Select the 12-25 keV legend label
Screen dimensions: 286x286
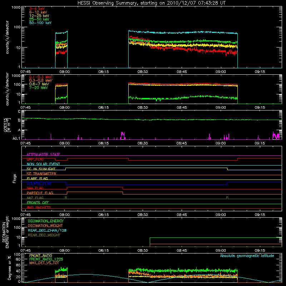click(39, 16)
